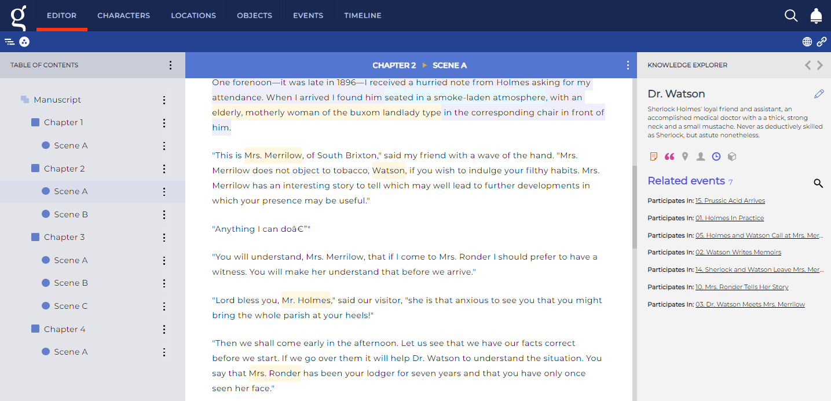Select Chapter 4 in the table of contents

click(64, 329)
